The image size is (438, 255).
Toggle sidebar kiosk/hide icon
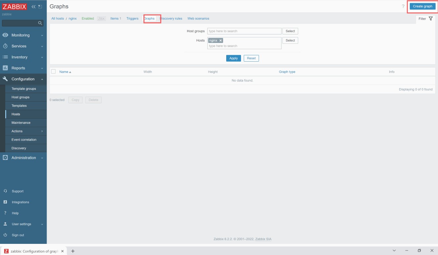[40, 7]
